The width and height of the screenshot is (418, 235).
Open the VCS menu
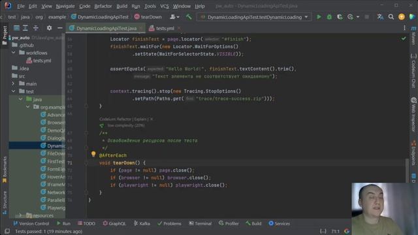click(x=164, y=6)
